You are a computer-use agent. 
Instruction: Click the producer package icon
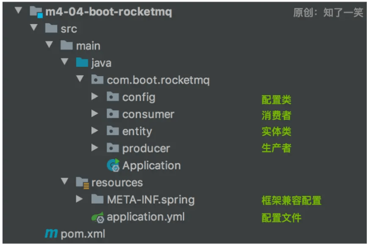point(113,148)
